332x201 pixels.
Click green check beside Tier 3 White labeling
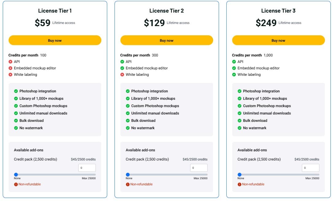point(234,75)
